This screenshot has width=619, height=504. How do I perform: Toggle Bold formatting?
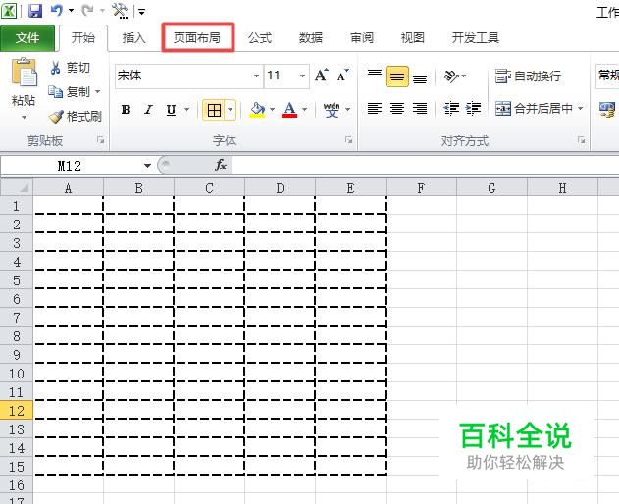pyautogui.click(x=126, y=109)
